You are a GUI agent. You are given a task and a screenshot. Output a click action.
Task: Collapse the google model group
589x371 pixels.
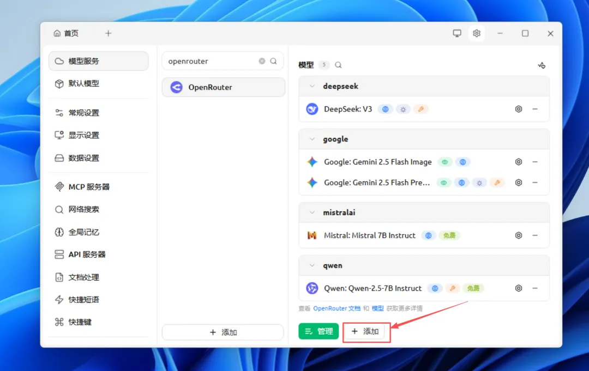[312, 139]
